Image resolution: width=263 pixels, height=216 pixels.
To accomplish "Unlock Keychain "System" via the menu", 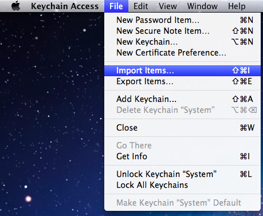I will click(x=182, y=174).
